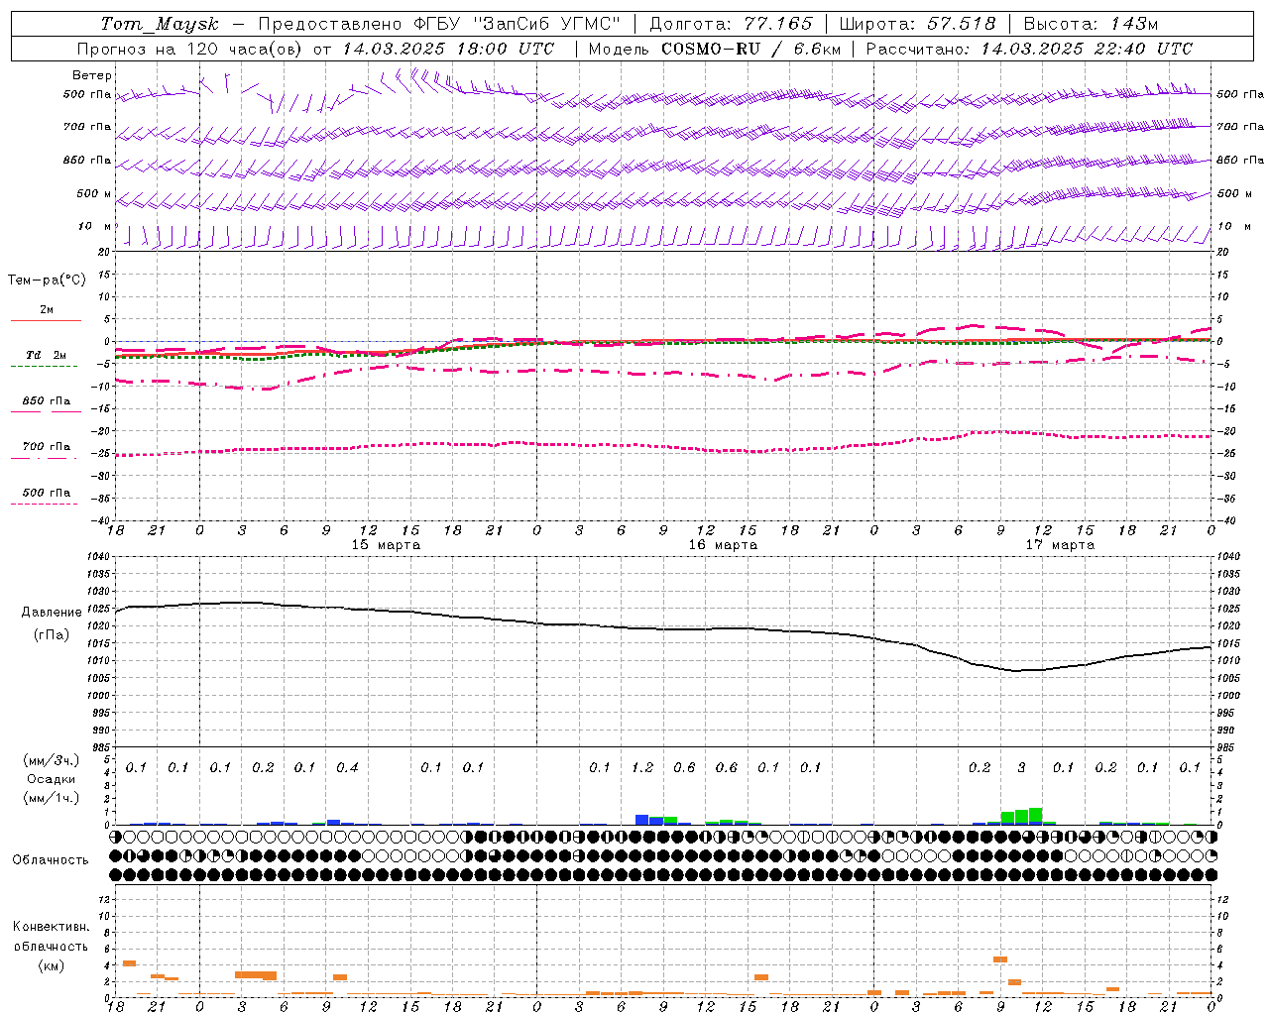Click the forecast start 14.03.2025 18:00 UTC
The image size is (1269, 1015).
coord(448,49)
